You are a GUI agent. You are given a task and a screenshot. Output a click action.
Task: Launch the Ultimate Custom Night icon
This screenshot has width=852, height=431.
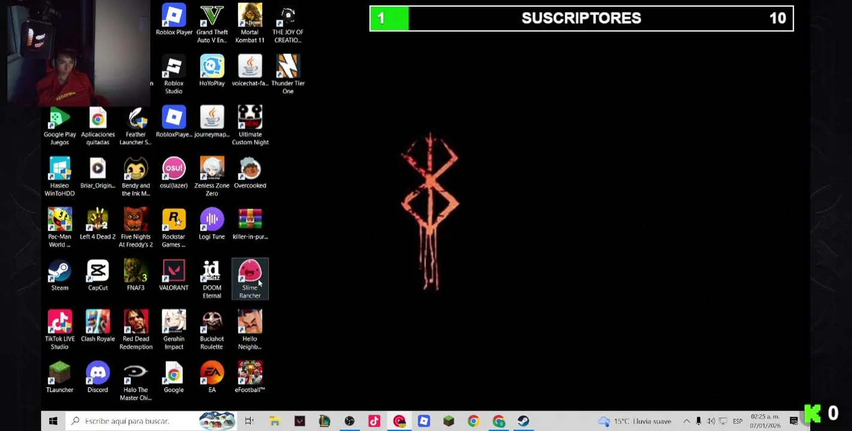tap(250, 126)
